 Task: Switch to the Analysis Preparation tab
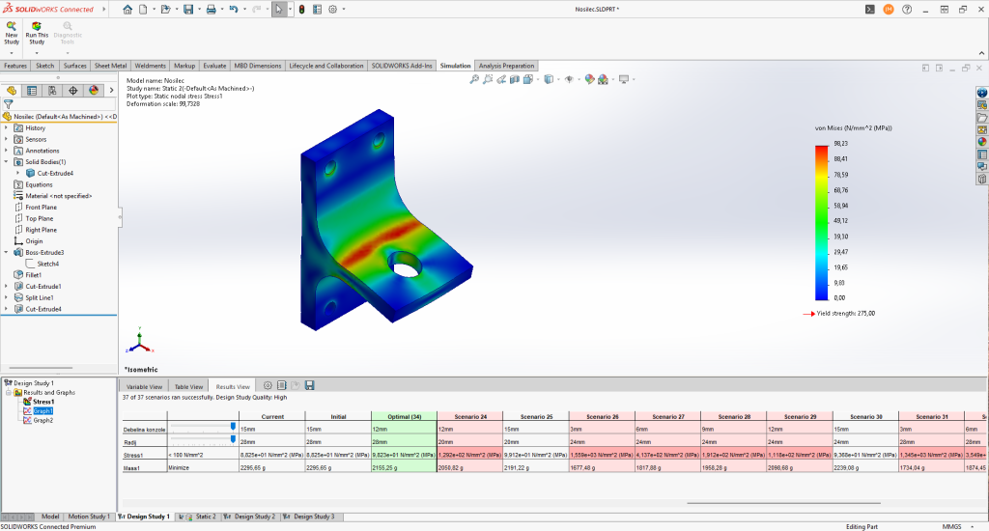click(x=506, y=66)
